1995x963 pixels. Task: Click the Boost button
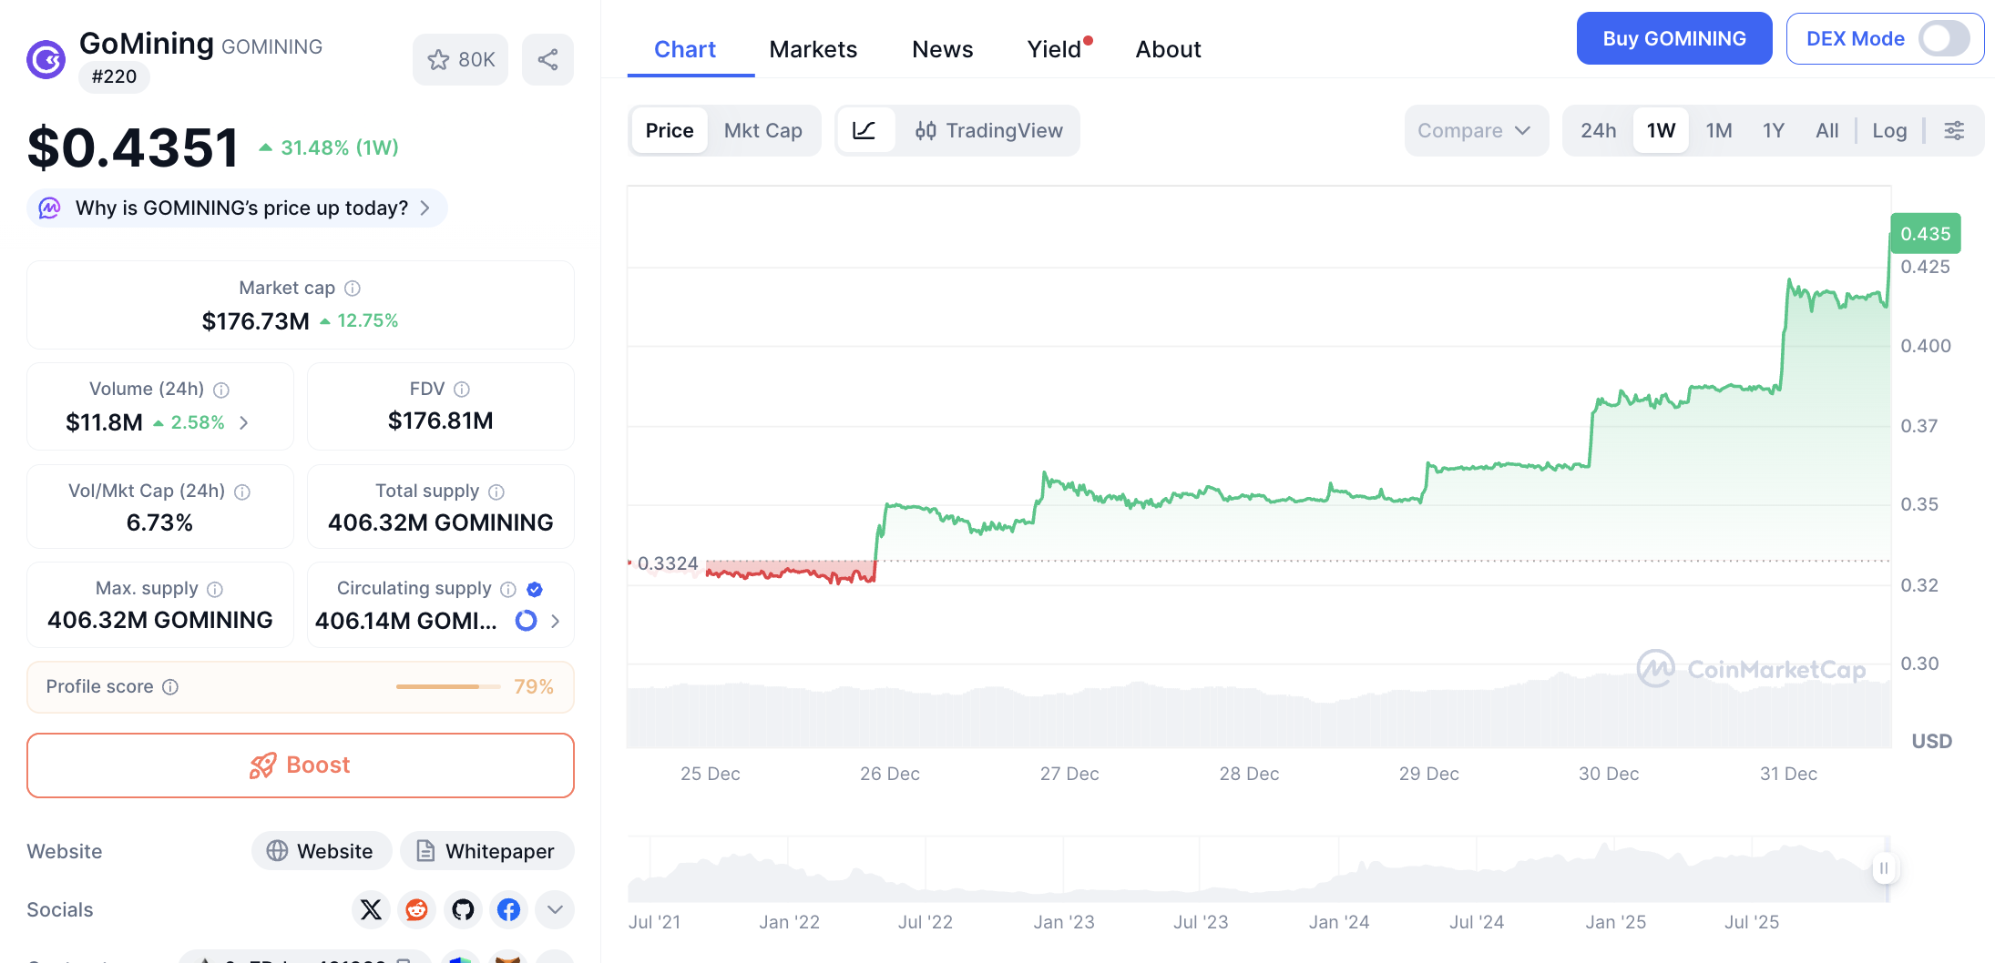coord(301,765)
